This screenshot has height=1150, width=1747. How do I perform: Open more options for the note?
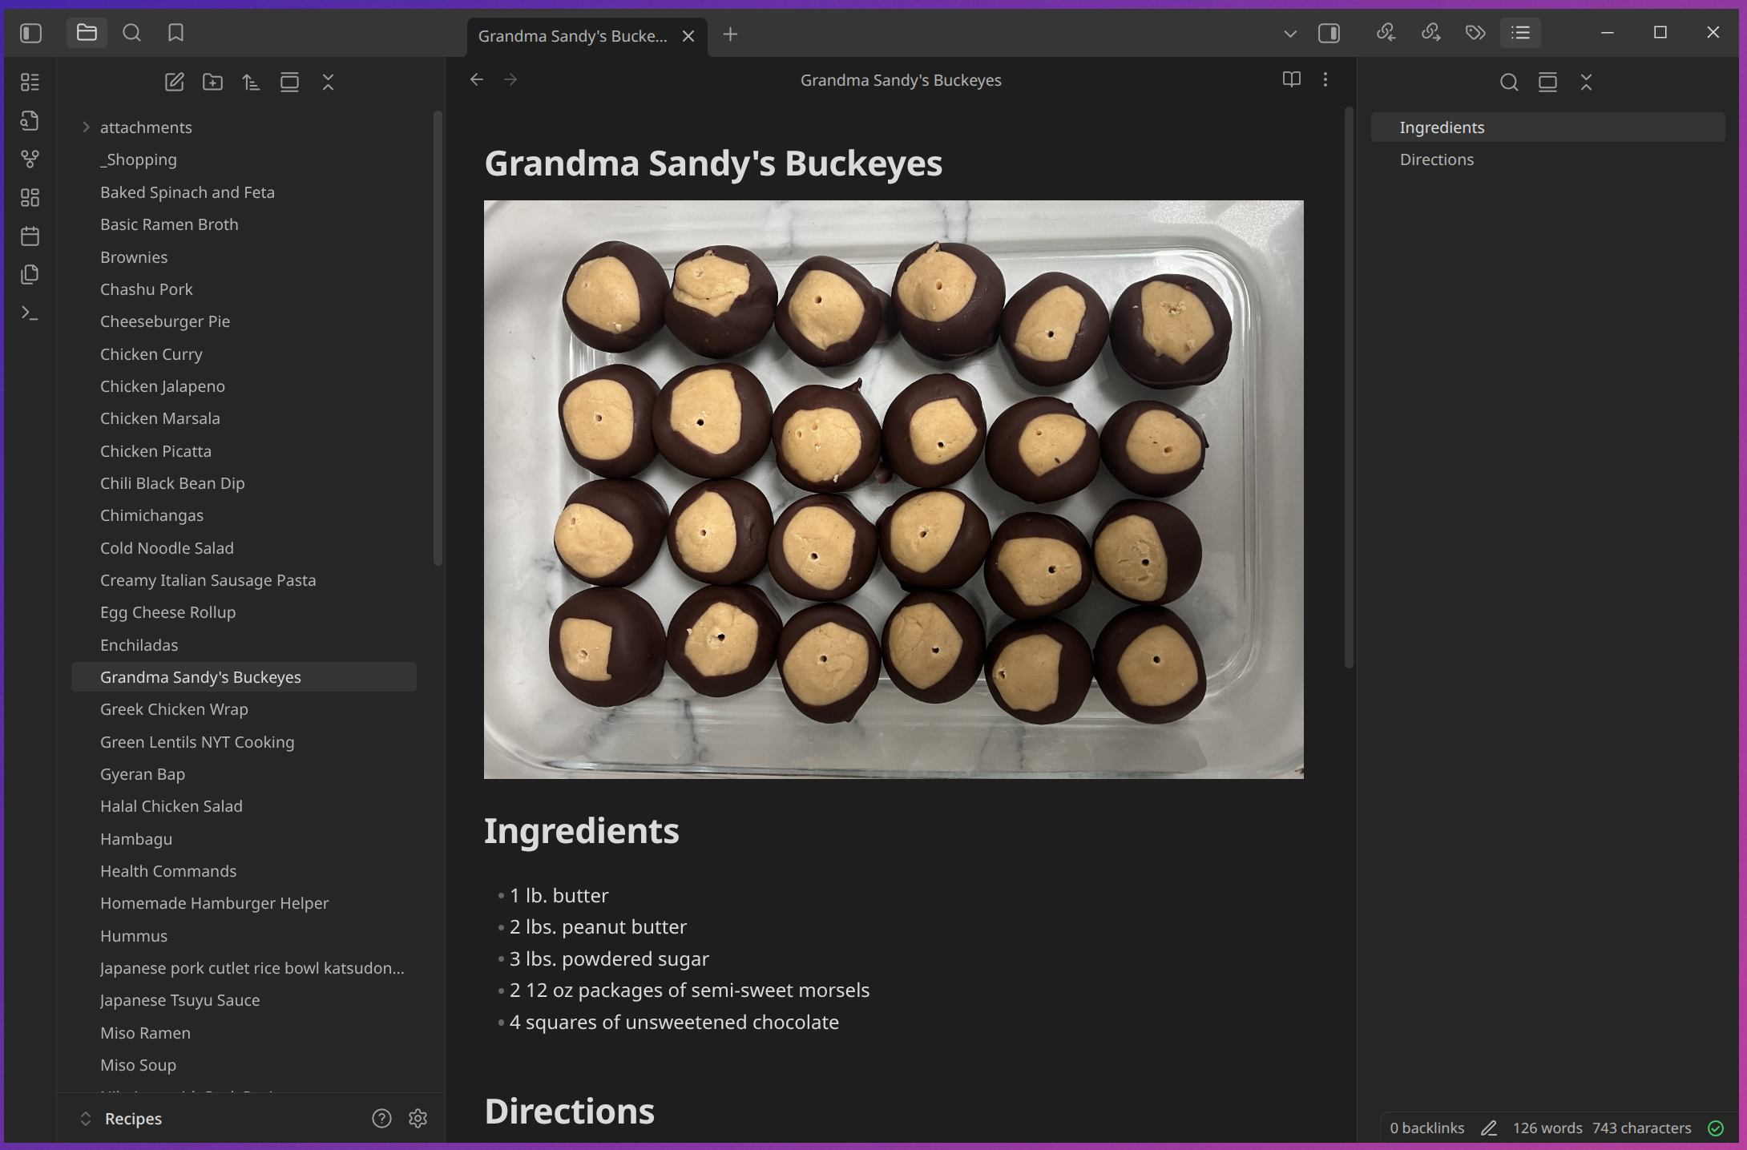pyautogui.click(x=1325, y=79)
